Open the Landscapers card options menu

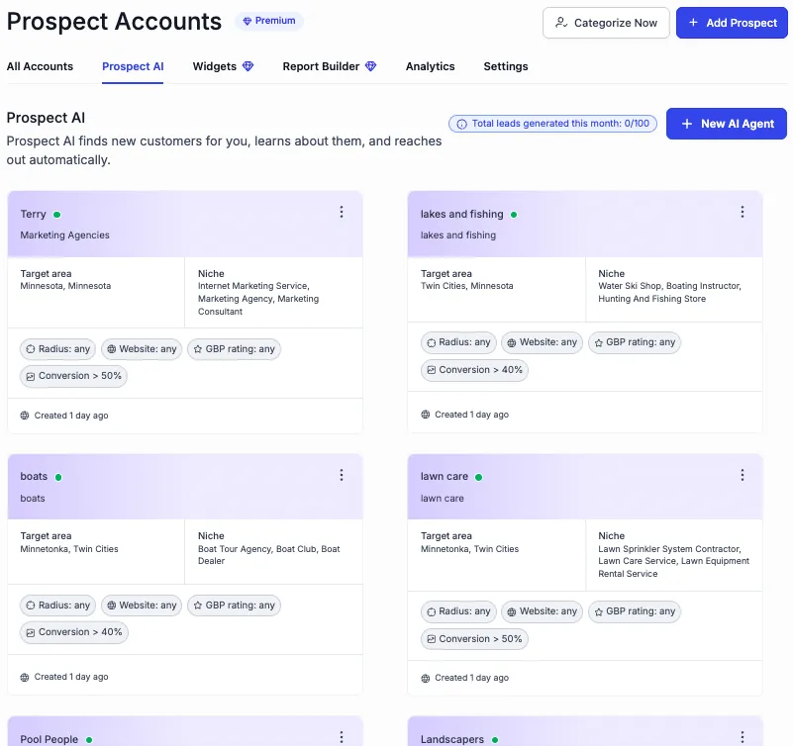point(743,737)
